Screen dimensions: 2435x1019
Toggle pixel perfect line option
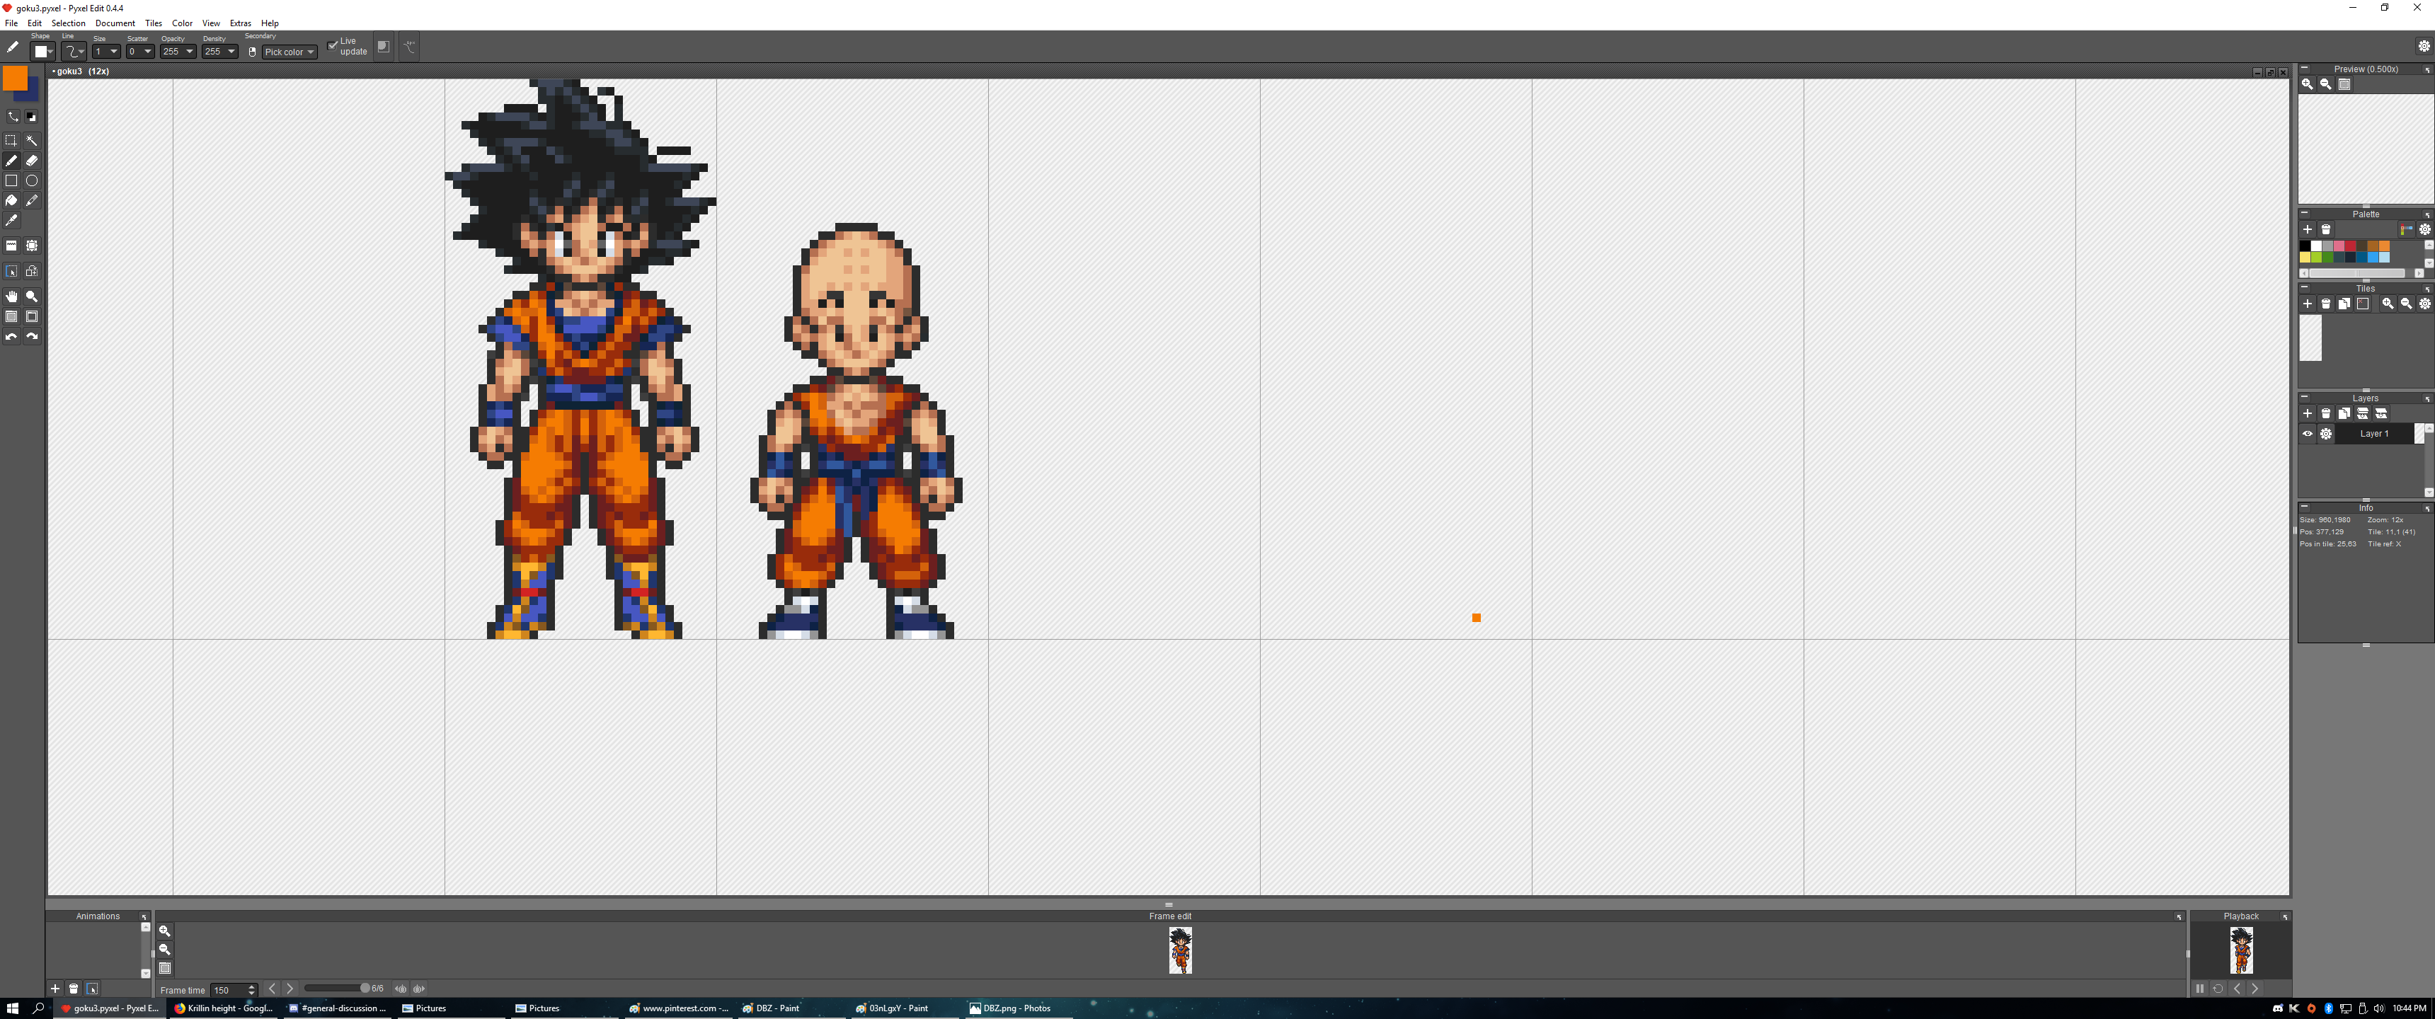pyautogui.click(x=409, y=46)
